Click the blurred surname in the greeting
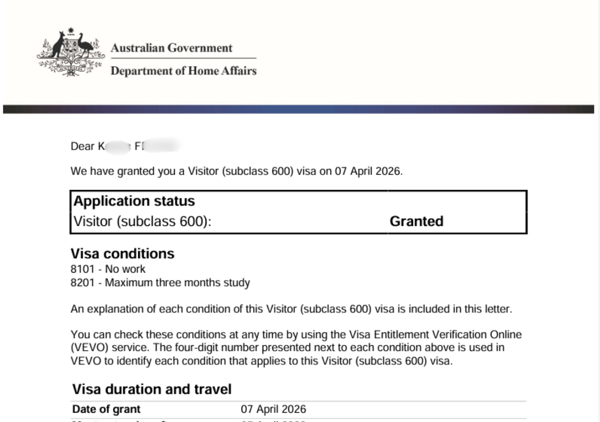 pos(159,146)
